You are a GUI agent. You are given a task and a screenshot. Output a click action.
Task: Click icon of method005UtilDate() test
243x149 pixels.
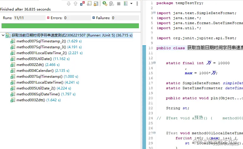click(x=13, y=59)
